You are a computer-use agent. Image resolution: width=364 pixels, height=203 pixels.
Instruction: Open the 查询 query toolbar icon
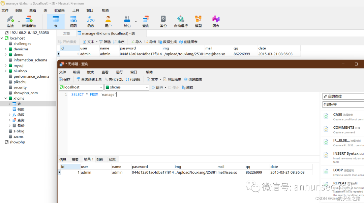click(x=146, y=22)
